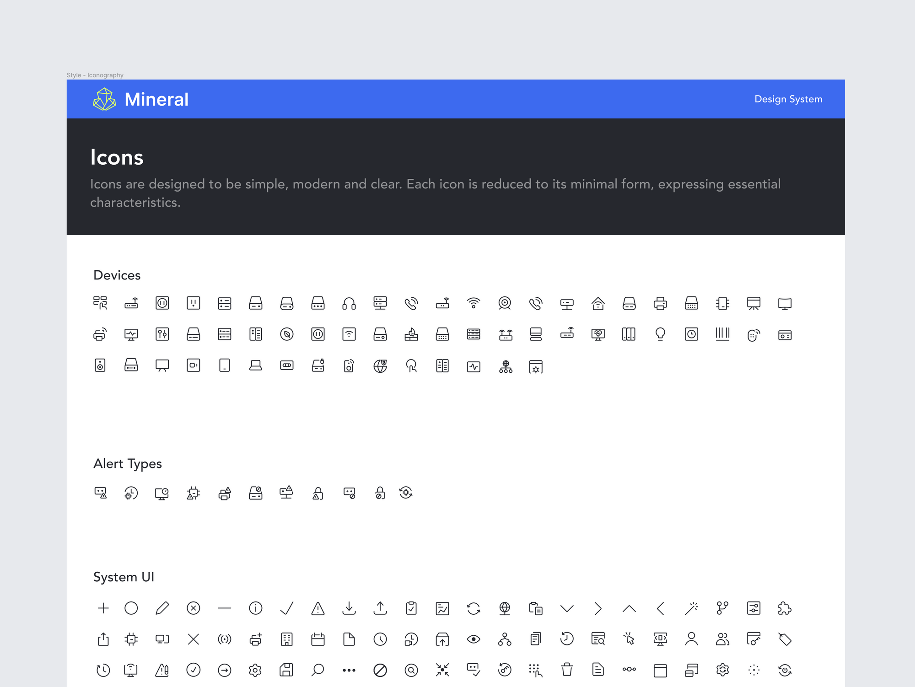Click the lightbulb device icon
The width and height of the screenshot is (915, 687).
tap(660, 334)
